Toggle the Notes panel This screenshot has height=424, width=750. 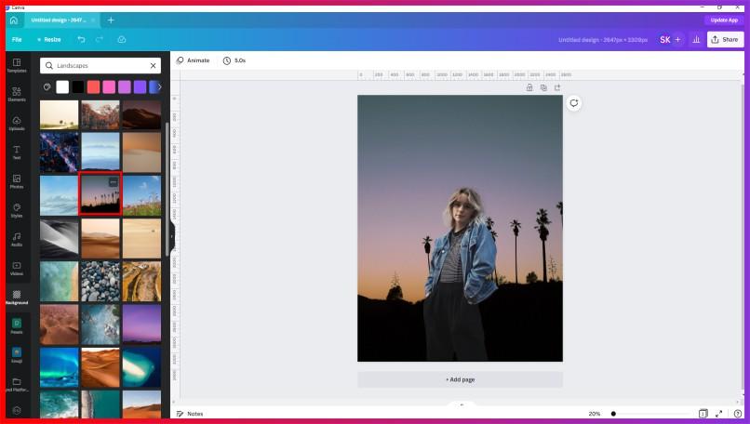tap(190, 414)
